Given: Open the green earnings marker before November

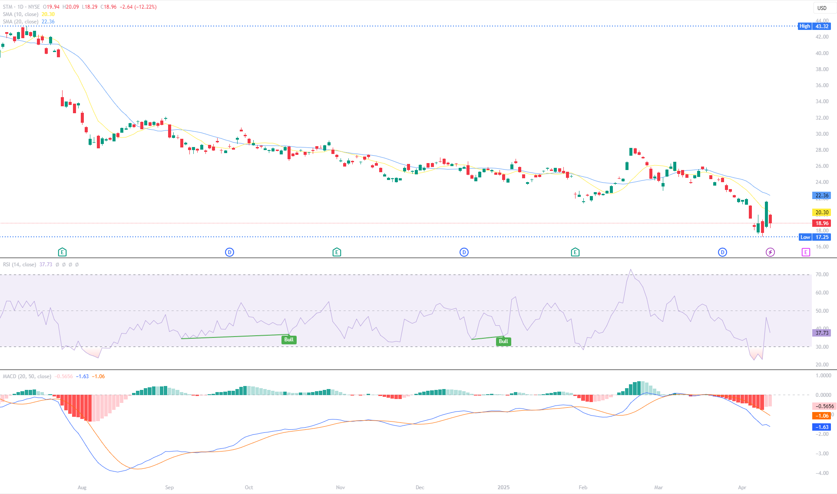Looking at the screenshot, I should point(337,252).
